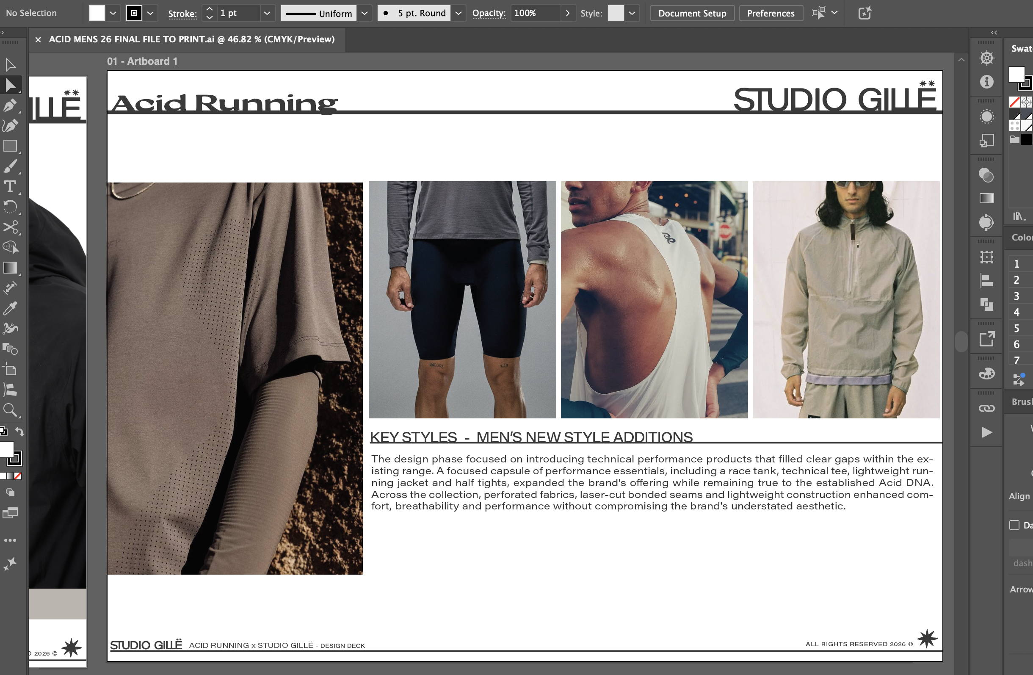The width and height of the screenshot is (1033, 675).
Task: Open the Info panel icon
Action: (x=986, y=82)
